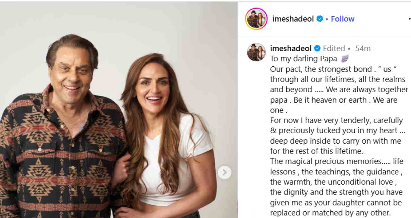Open imeshadeol profile from the post header
Viewport: 411px width, 218px height.
point(293,19)
